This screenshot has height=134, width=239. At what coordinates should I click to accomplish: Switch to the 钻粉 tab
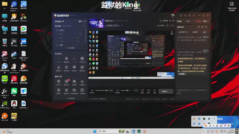[x=204, y=32]
